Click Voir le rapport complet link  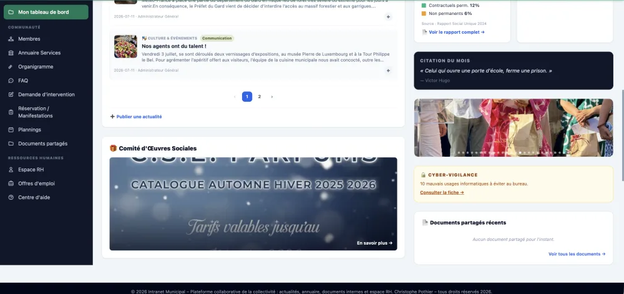tap(457, 32)
